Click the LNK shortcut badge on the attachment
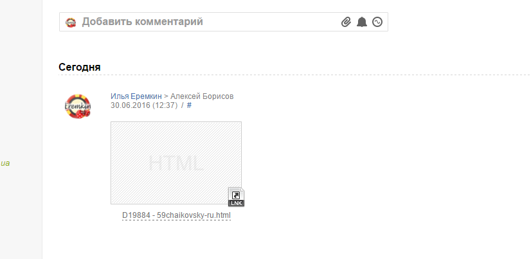Image resolution: width=531 pixels, height=259 pixels. point(236,197)
